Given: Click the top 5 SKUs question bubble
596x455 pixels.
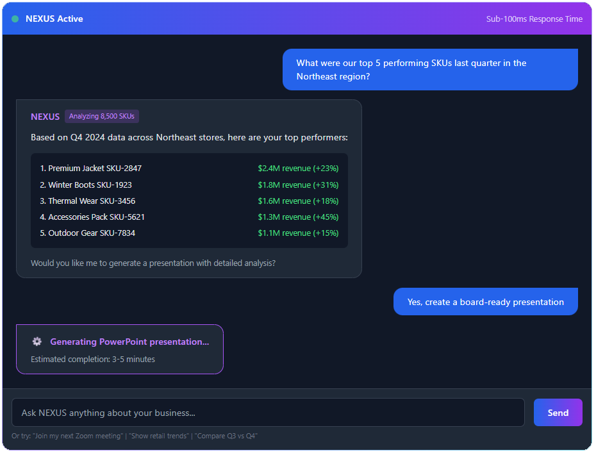Looking at the screenshot, I should 429,70.
